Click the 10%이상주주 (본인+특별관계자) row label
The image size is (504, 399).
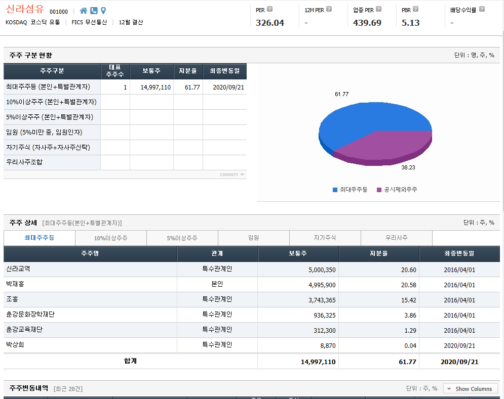click(52, 102)
